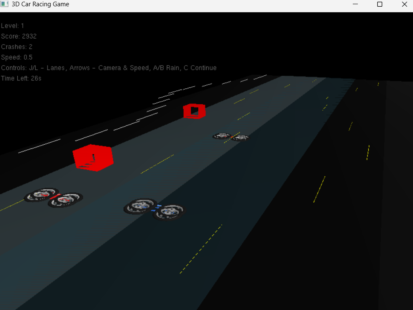Click the Time Left: 26s countdown

coord(21,78)
